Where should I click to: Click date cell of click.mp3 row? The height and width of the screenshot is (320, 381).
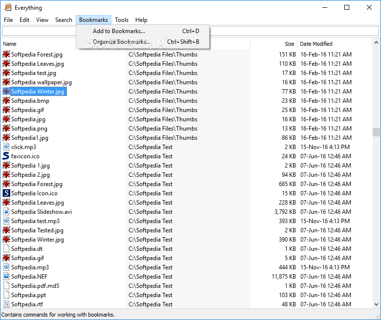coord(325,147)
